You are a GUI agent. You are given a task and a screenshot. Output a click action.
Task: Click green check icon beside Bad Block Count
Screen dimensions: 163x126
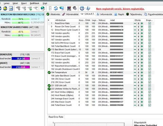tap(49, 50)
